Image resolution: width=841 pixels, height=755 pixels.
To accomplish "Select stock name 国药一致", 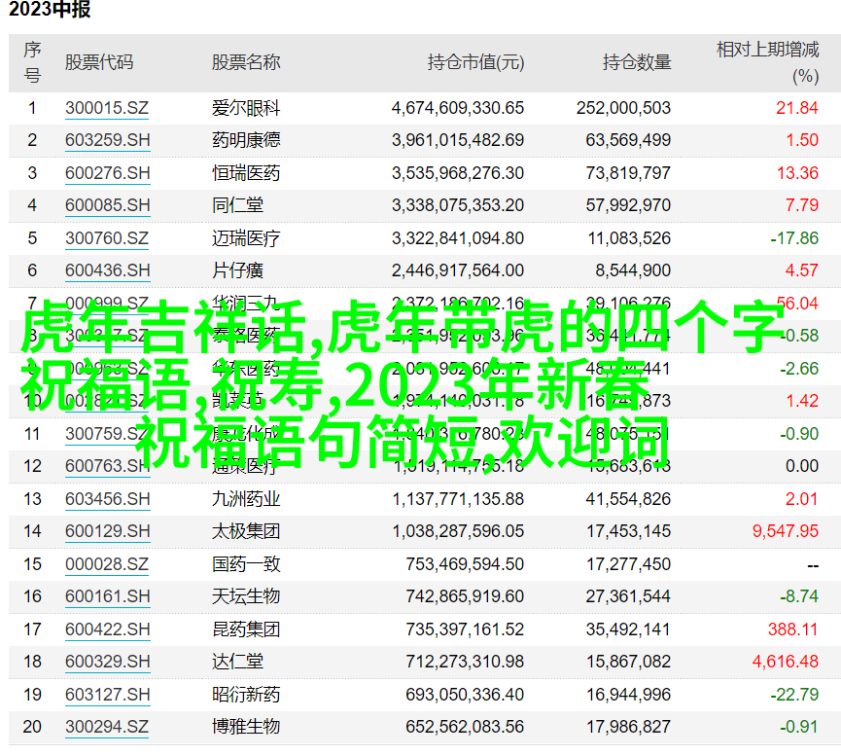I will pos(246,564).
